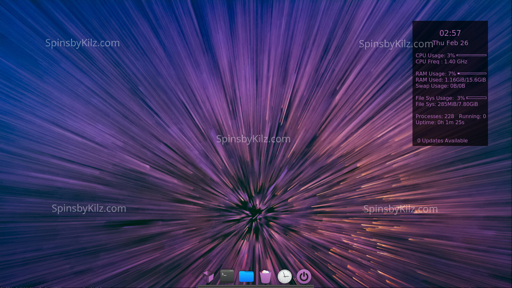This screenshot has width=512, height=288.
Task: Click the RAM Usage progress bar
Action: [472, 74]
